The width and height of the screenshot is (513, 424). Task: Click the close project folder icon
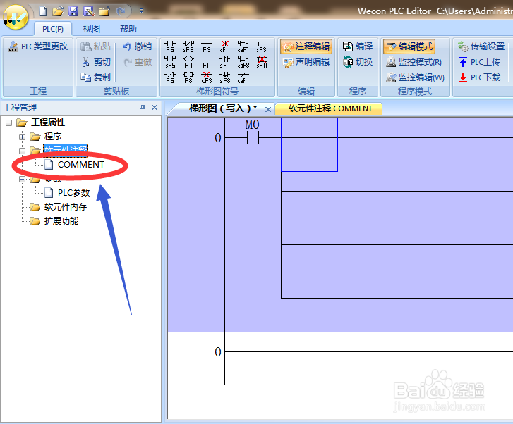[104, 11]
